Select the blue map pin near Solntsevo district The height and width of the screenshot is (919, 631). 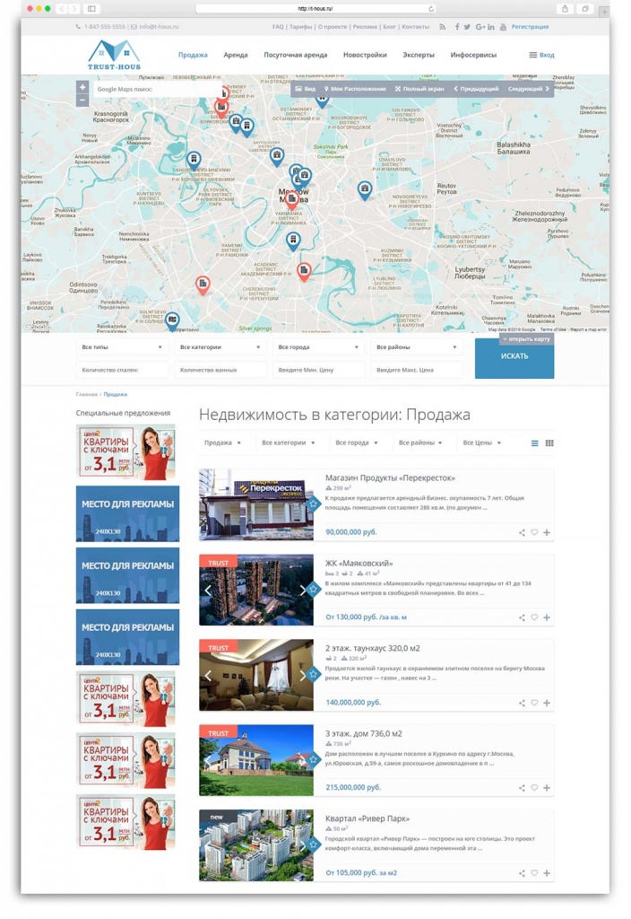(171, 320)
